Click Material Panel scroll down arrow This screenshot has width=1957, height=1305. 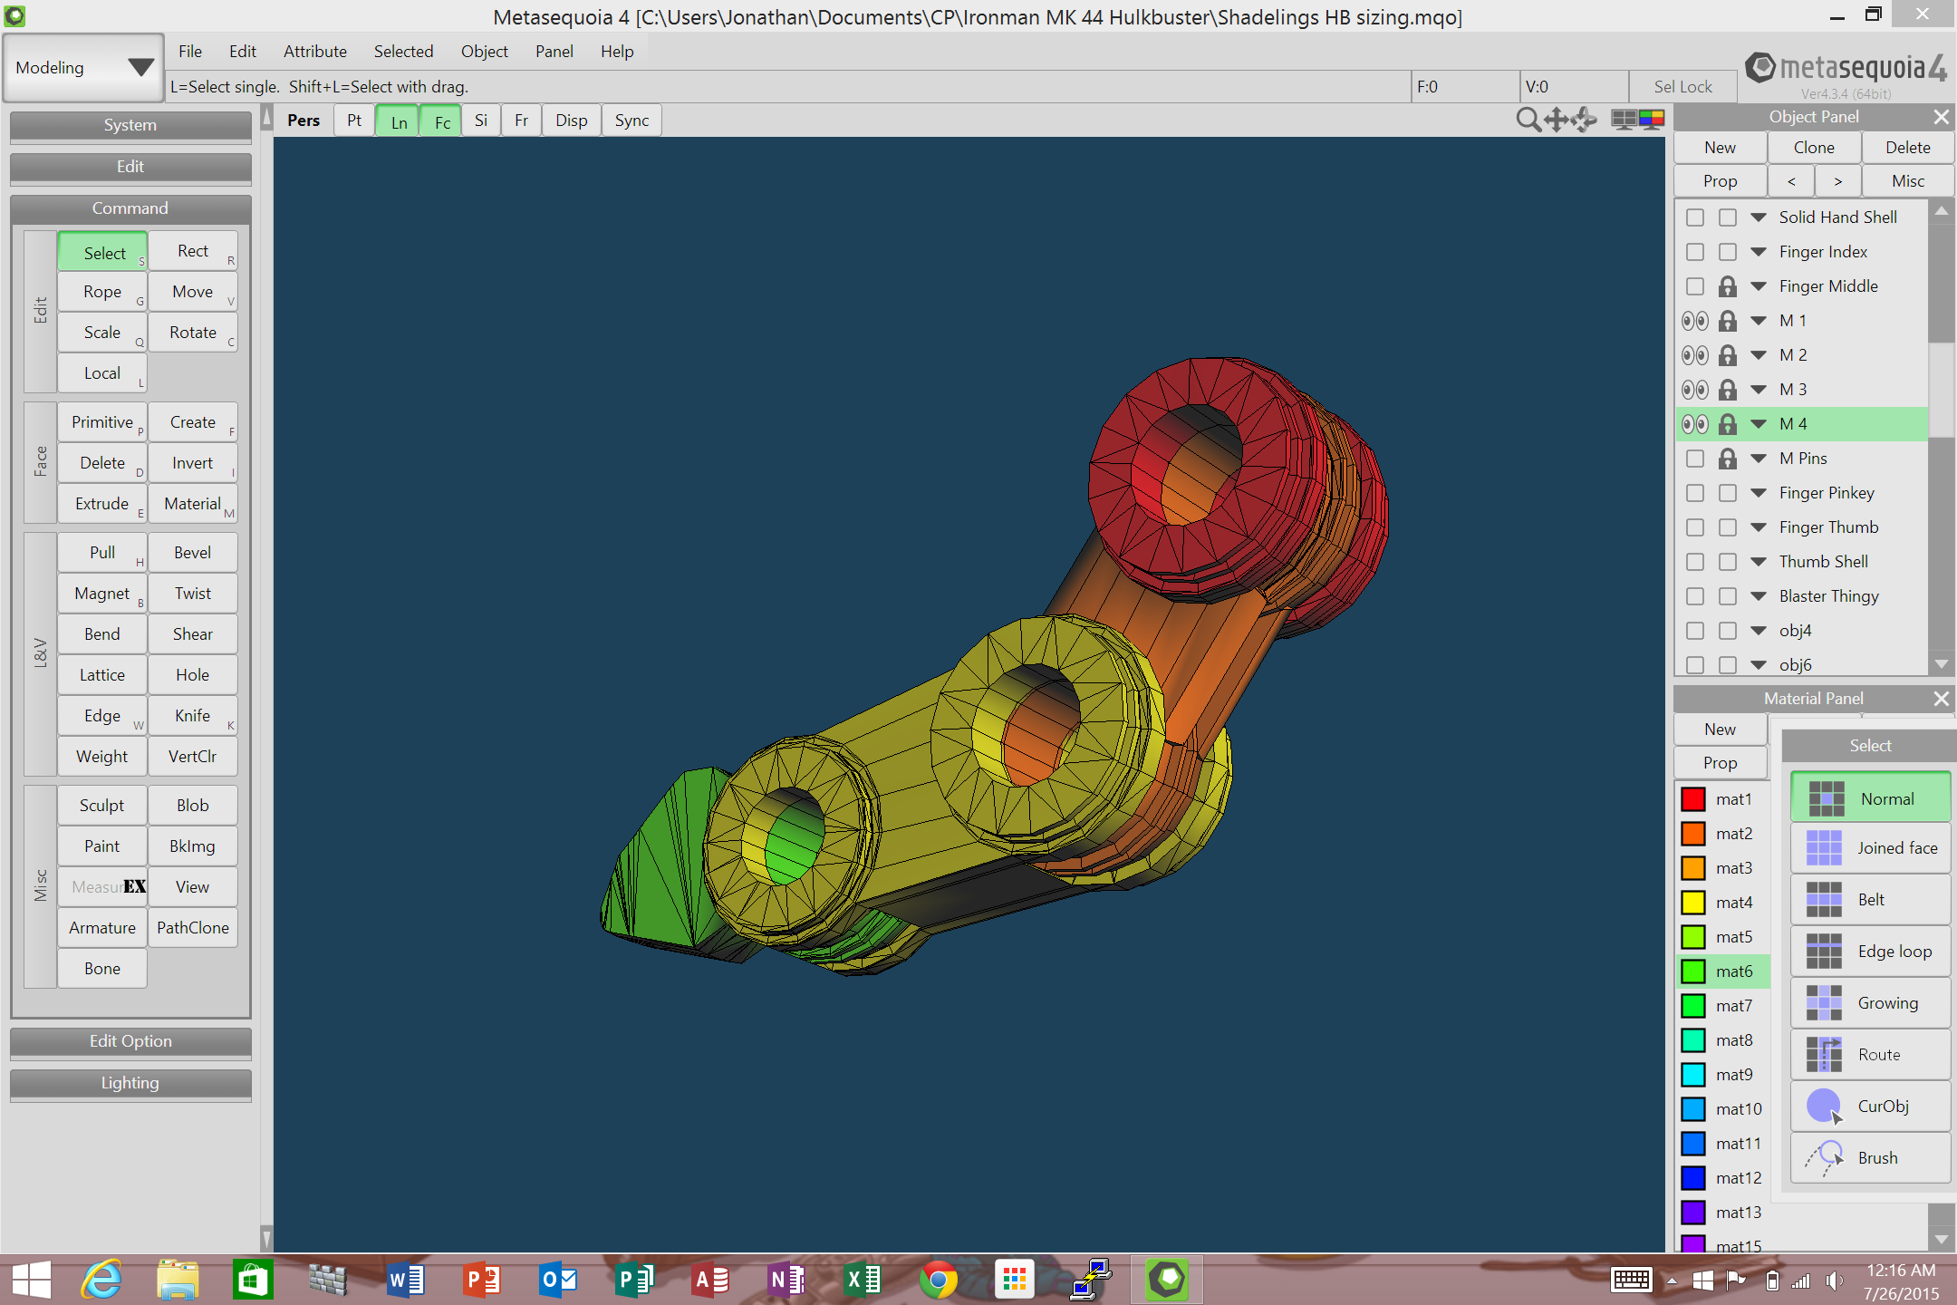1941,1239
